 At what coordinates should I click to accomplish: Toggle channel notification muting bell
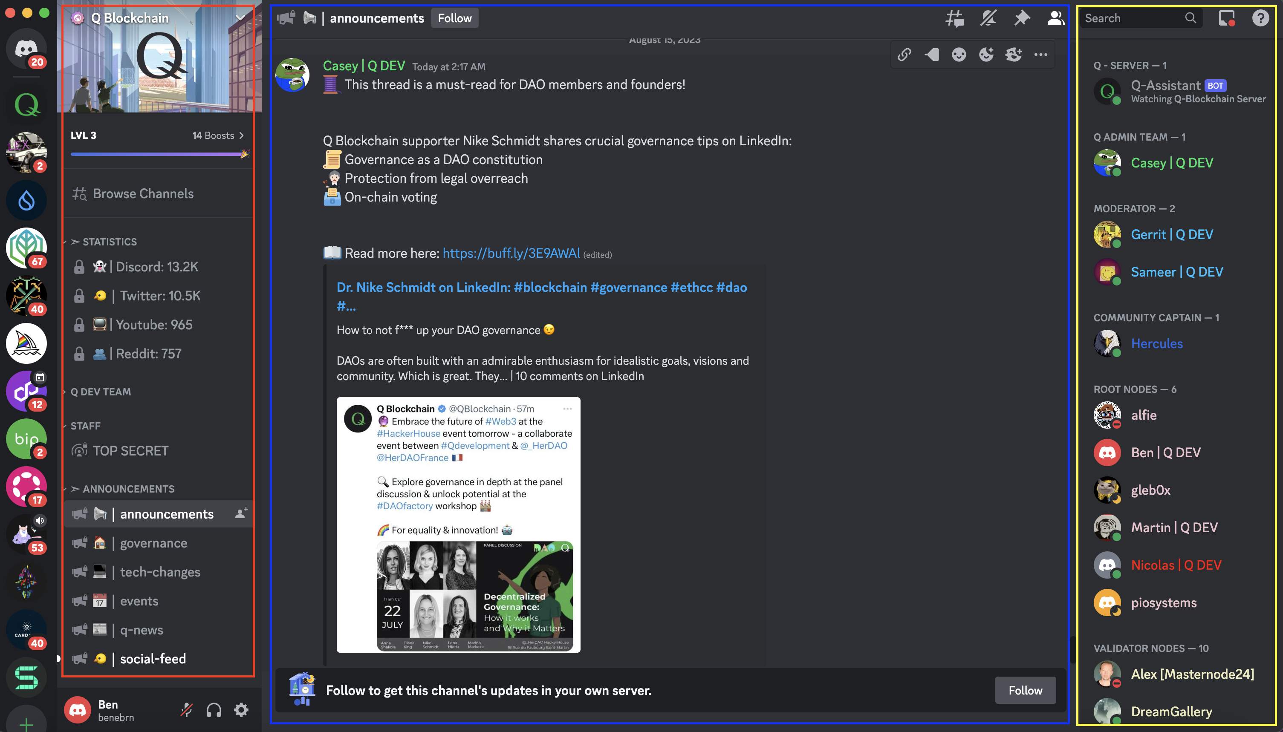[988, 17]
